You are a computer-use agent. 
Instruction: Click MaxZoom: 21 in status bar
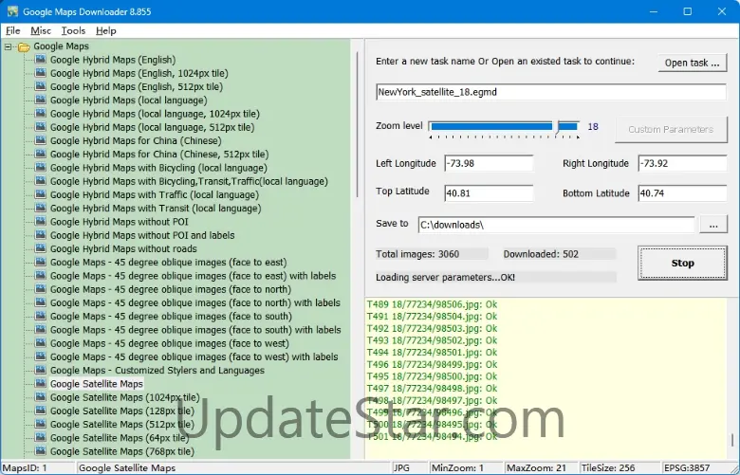pos(536,468)
